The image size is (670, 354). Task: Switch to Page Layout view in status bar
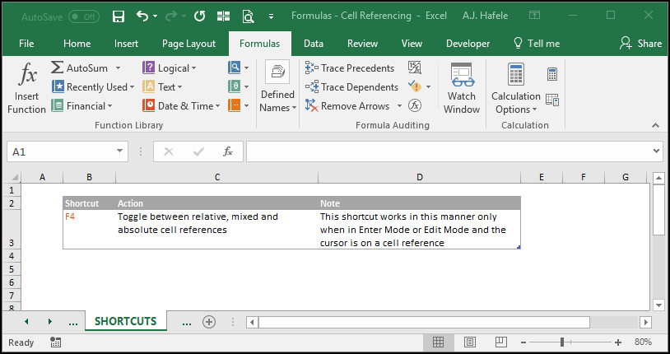point(470,342)
